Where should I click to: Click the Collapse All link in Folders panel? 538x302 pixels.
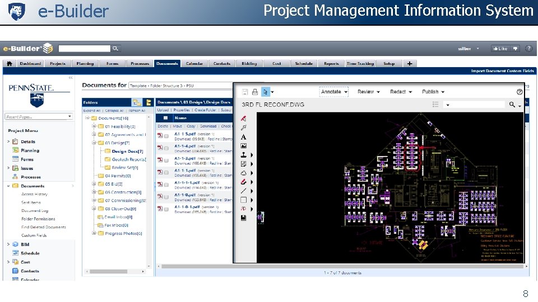pos(114,111)
